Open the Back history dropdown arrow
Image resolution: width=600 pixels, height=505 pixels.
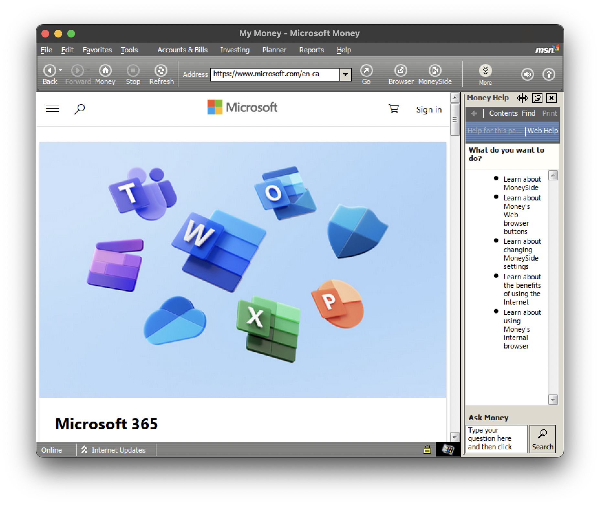tap(60, 70)
